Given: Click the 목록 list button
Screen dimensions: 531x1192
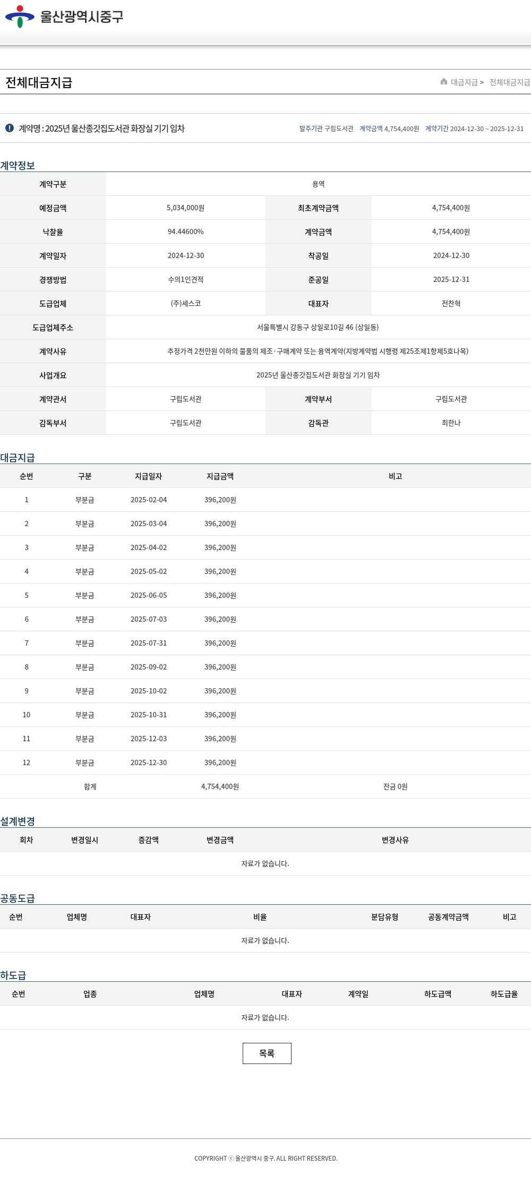Looking at the screenshot, I should click(x=267, y=1053).
